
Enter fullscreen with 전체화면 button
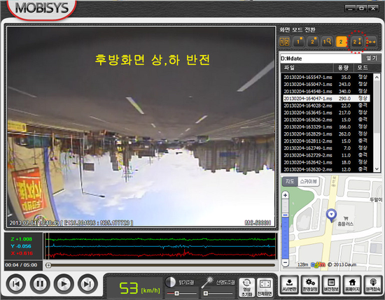265,287
